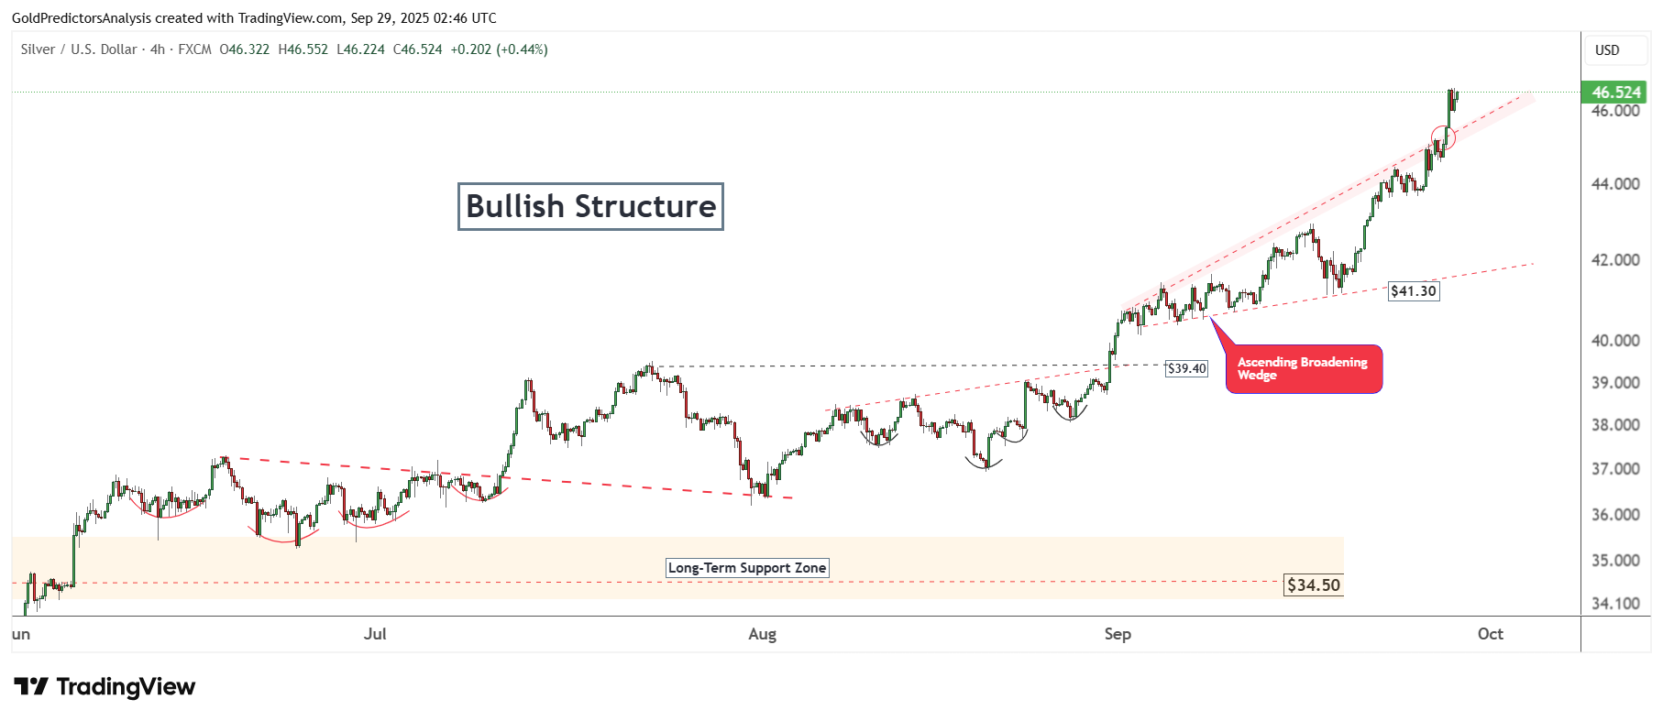Click the red breakout circle marker

click(x=1443, y=137)
